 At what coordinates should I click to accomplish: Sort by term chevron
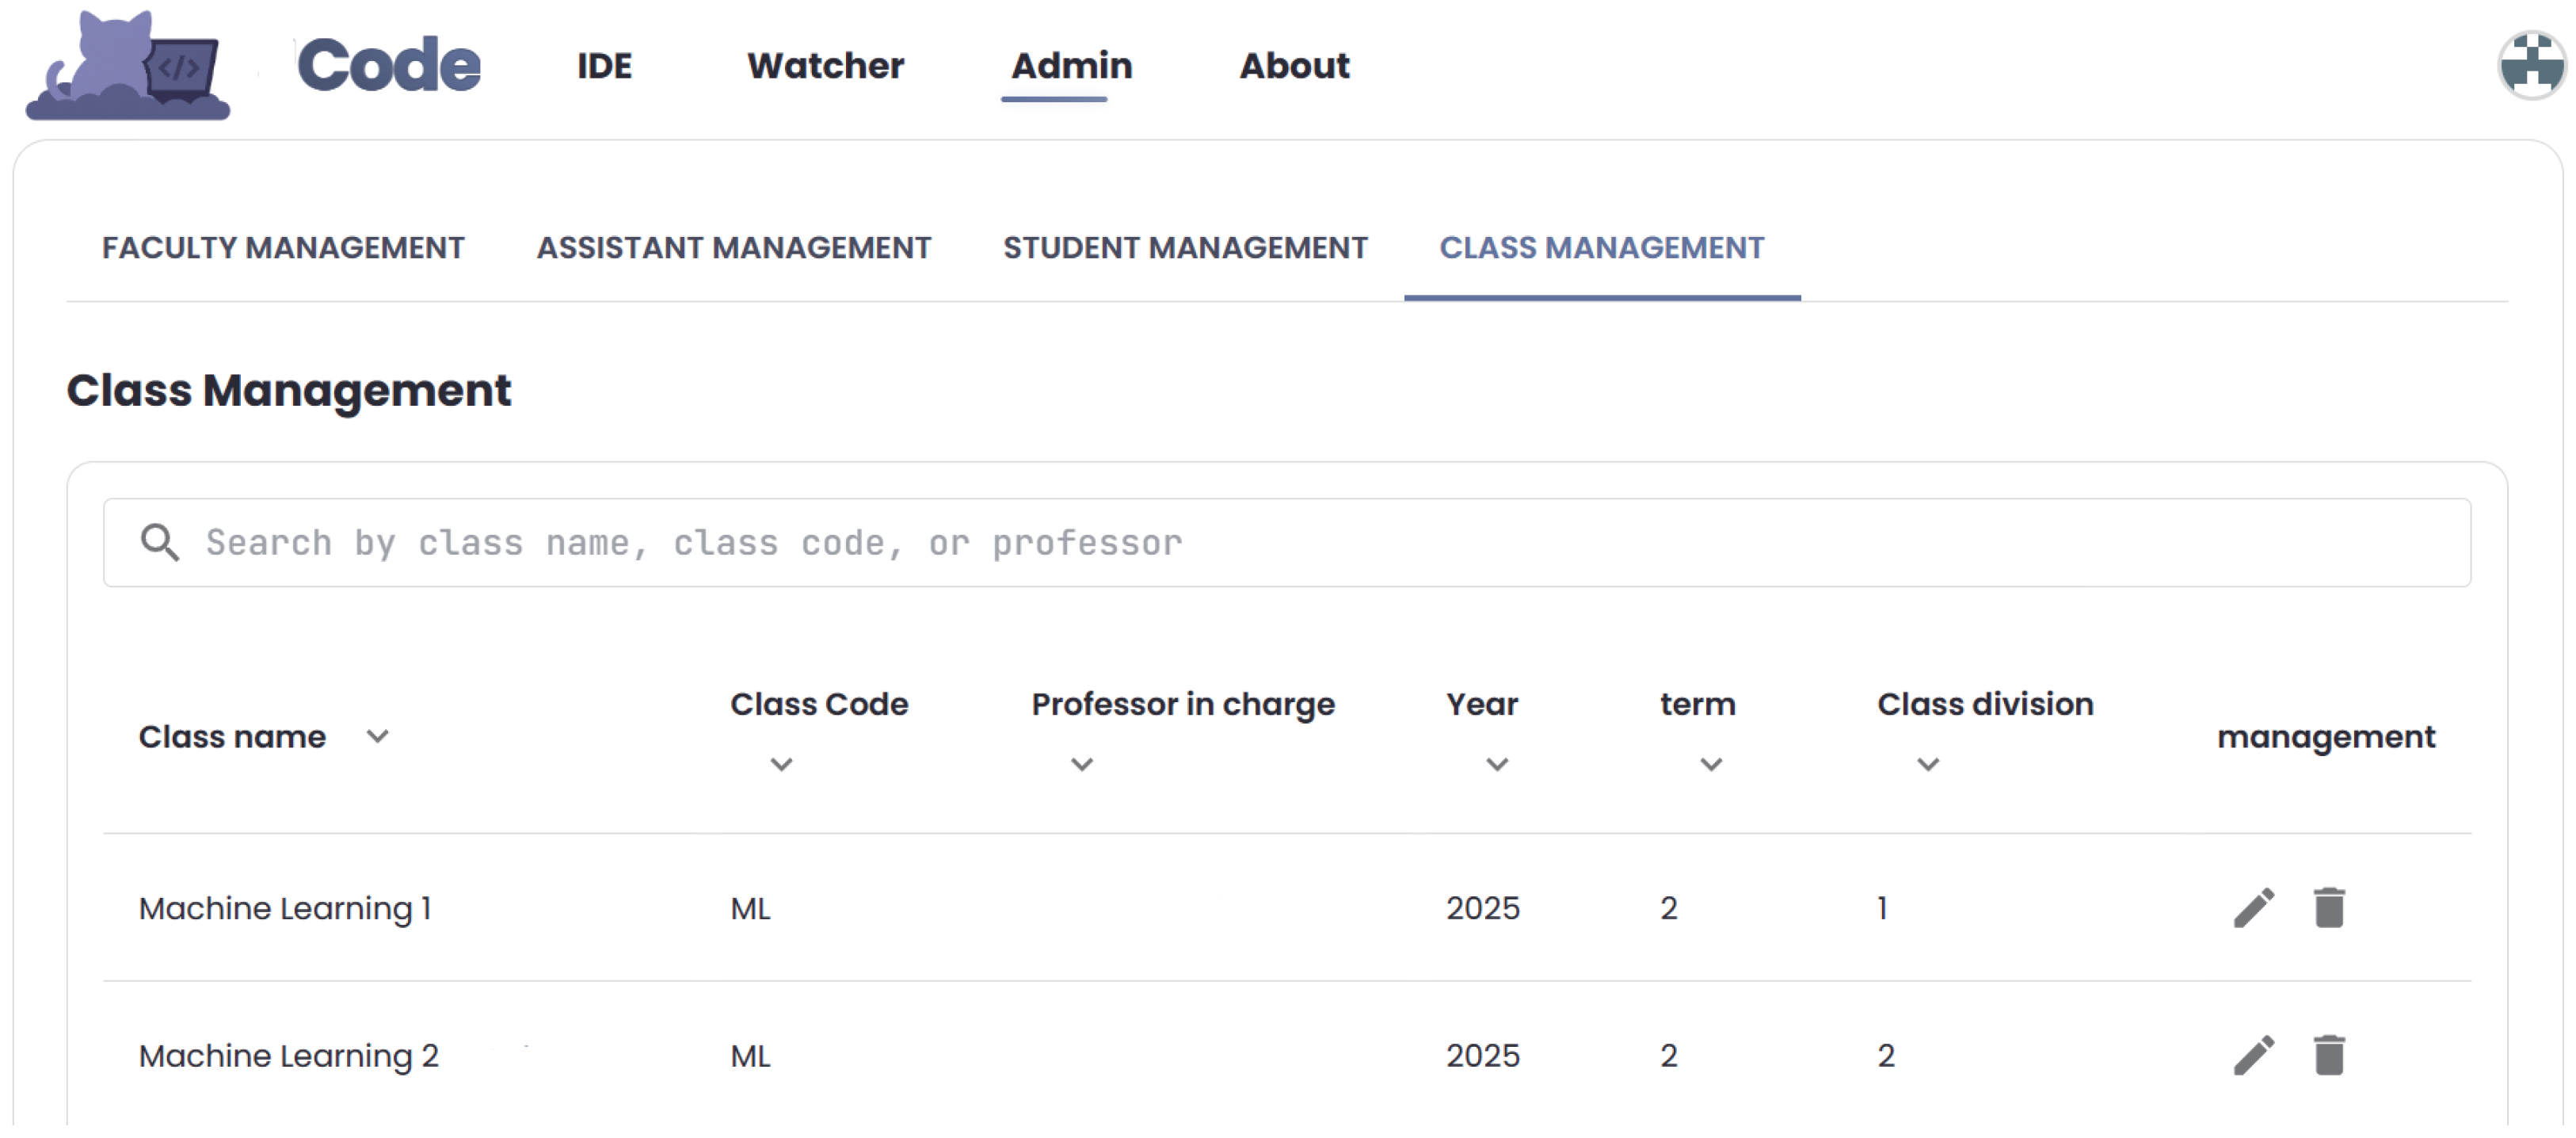pyautogui.click(x=1711, y=765)
